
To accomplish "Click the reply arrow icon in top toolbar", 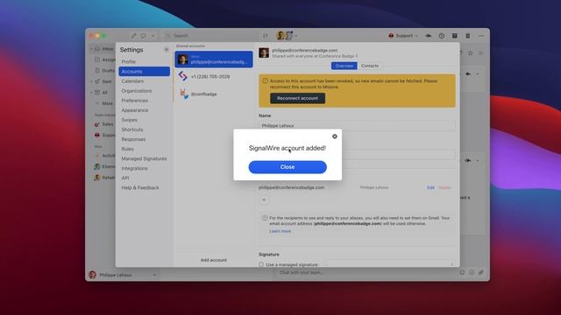I will (x=429, y=36).
